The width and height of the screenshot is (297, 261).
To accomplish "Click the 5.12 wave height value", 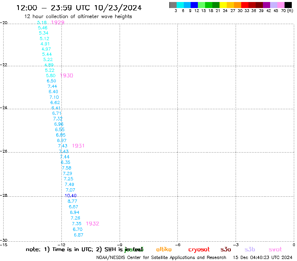I will (x=45, y=39).
